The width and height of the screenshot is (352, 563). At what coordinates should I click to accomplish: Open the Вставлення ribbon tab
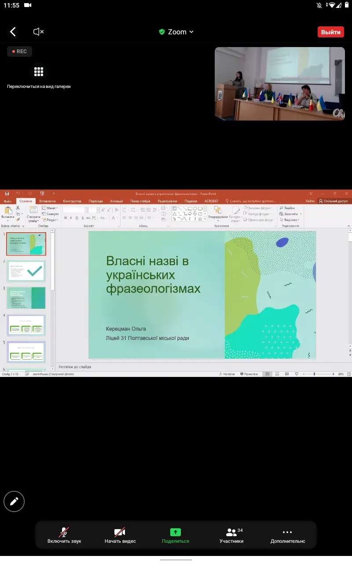point(48,201)
